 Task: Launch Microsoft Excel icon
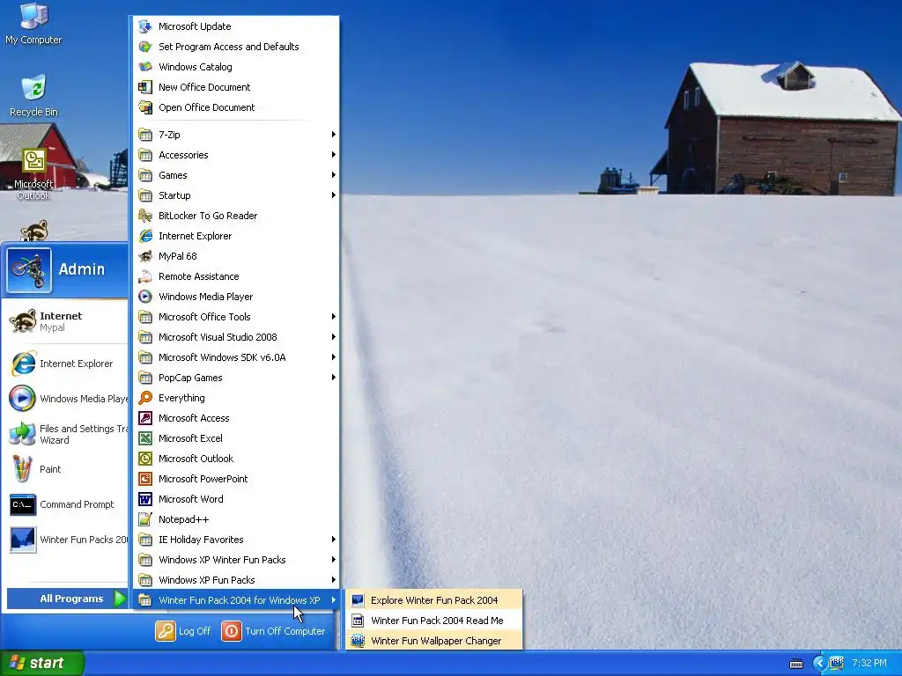[145, 438]
